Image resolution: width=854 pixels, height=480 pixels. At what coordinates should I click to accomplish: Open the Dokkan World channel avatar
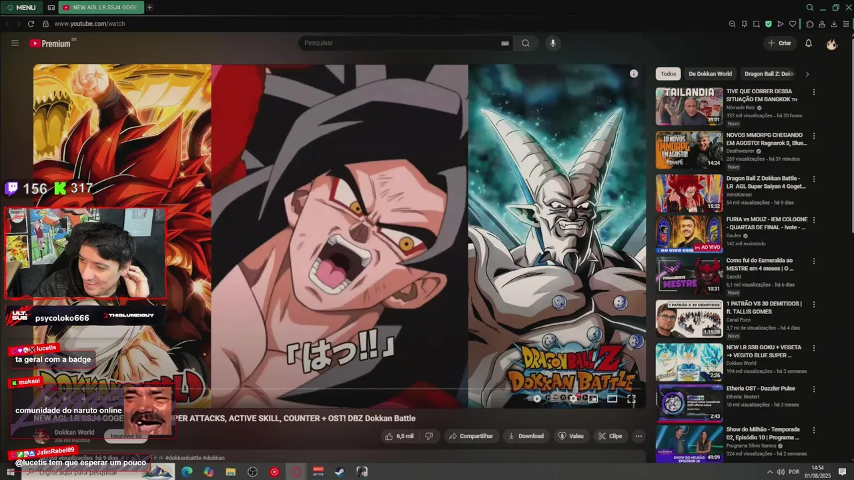click(41, 435)
